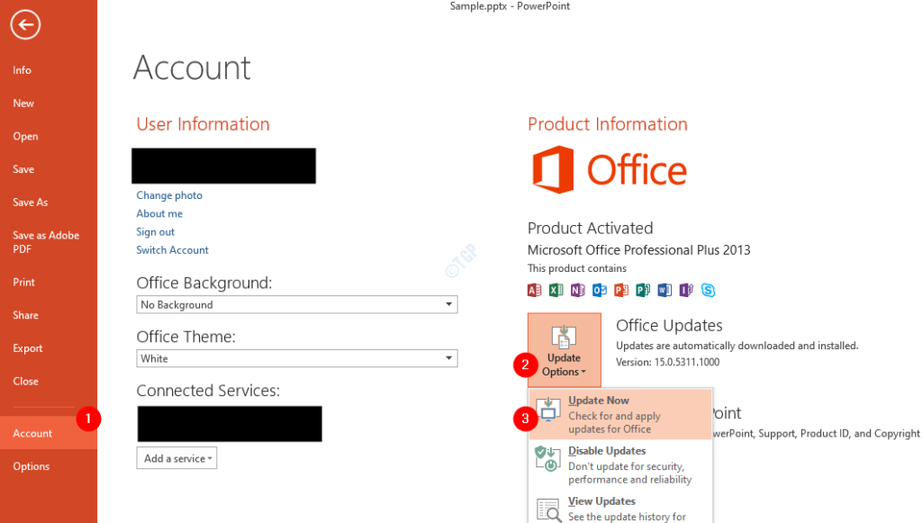This screenshot has width=922, height=523.
Task: Choose Disable Updates from the menu
Action: click(606, 450)
